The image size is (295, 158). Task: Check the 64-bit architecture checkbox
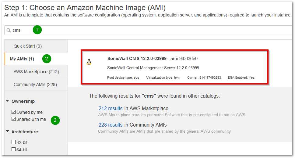[13, 149]
